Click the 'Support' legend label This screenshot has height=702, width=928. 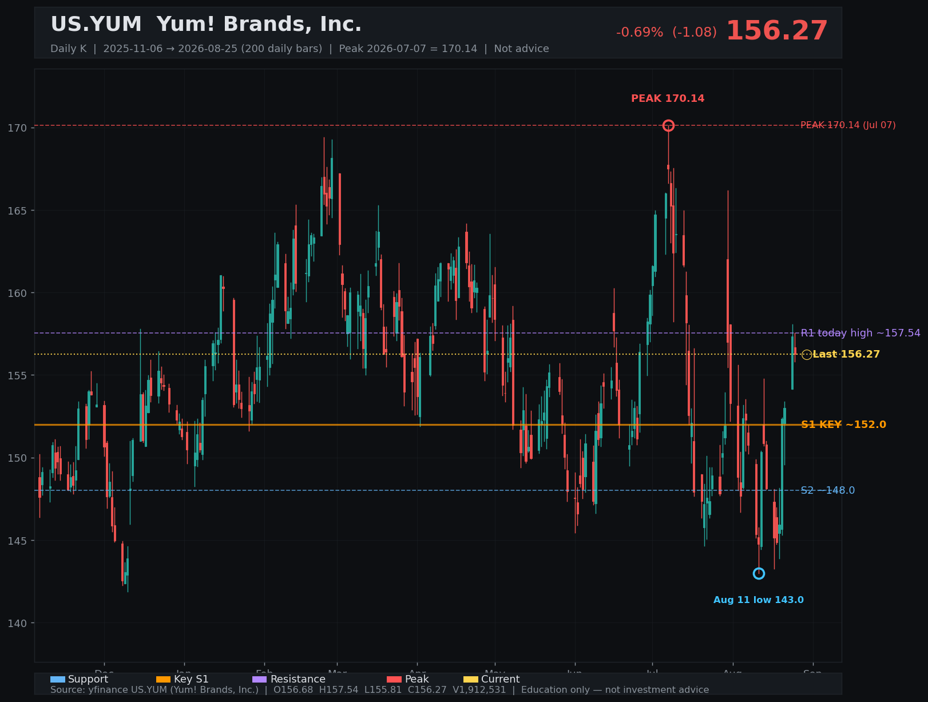point(88,679)
